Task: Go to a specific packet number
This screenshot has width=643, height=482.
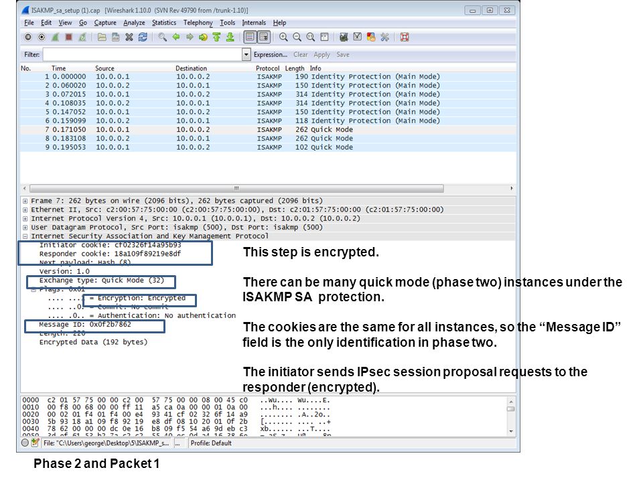Action: coord(203,37)
